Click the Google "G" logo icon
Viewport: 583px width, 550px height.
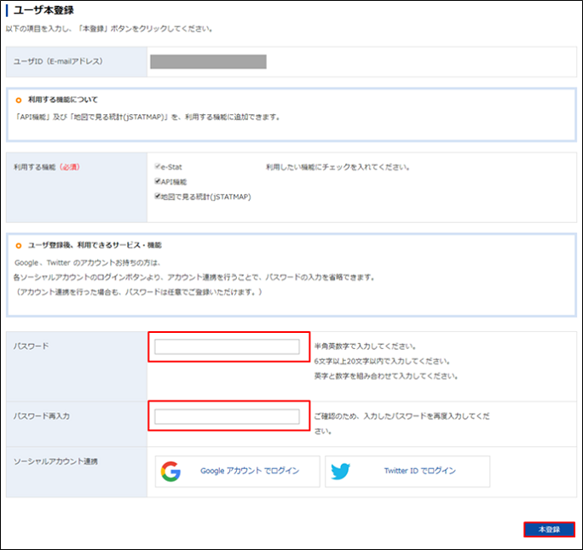pos(171,471)
